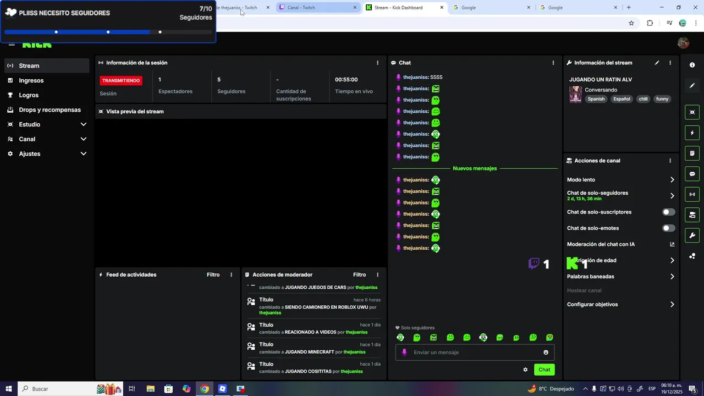Viewport: 704px width, 396px height.
Task: Click heart-eyes emote in quick emote row
Action: point(549,338)
